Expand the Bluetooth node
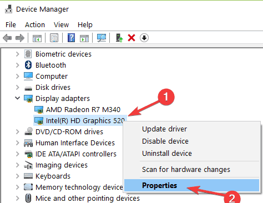The image size is (263, 203). click(18, 65)
